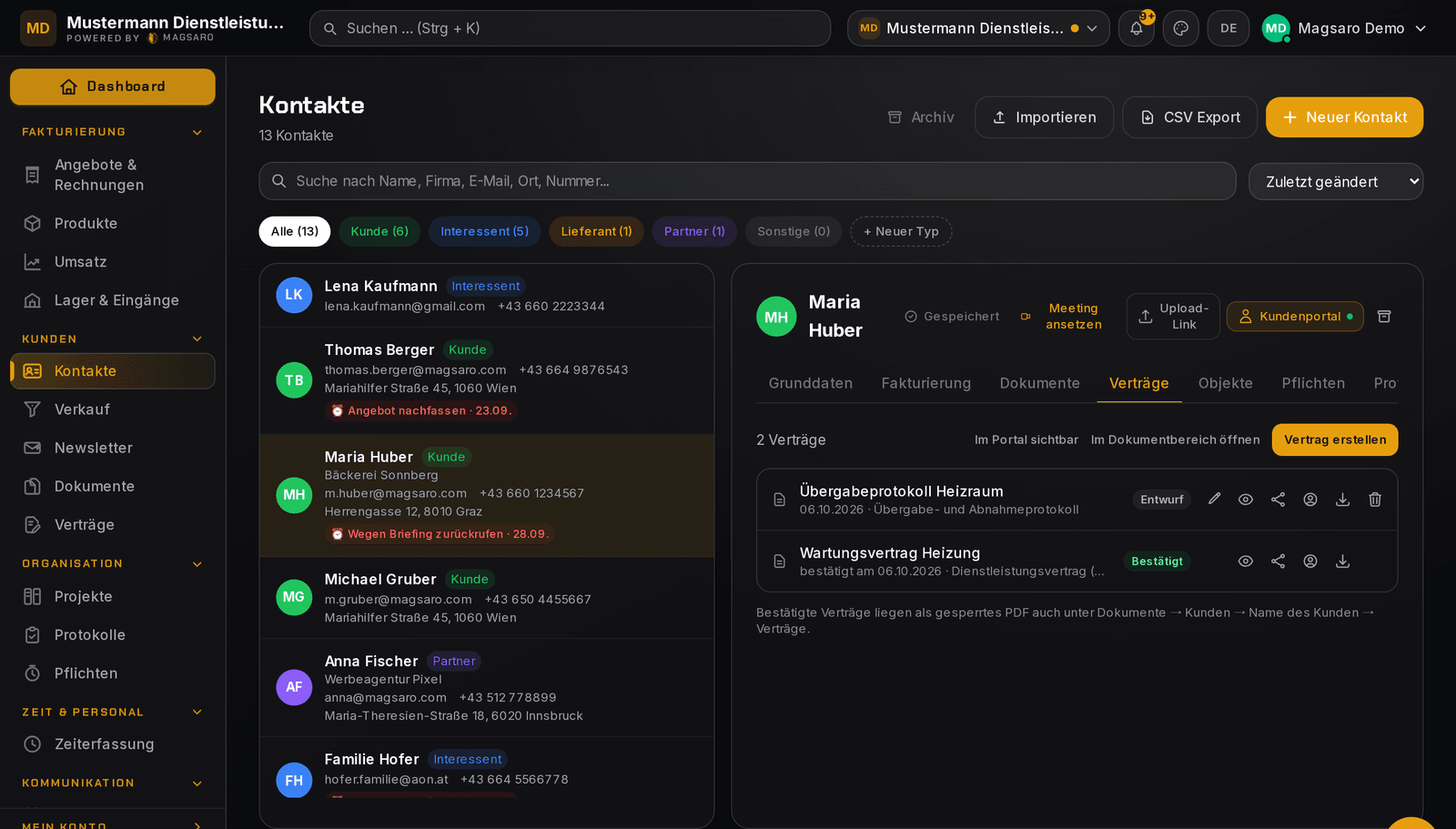Preview Übergabeprotokoll Heizraum using the eye icon
Viewport: 1456px width, 829px height.
[1246, 500]
